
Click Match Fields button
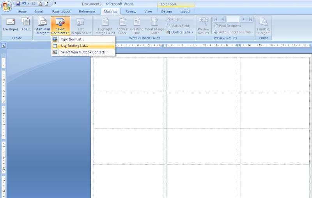coord(178,26)
